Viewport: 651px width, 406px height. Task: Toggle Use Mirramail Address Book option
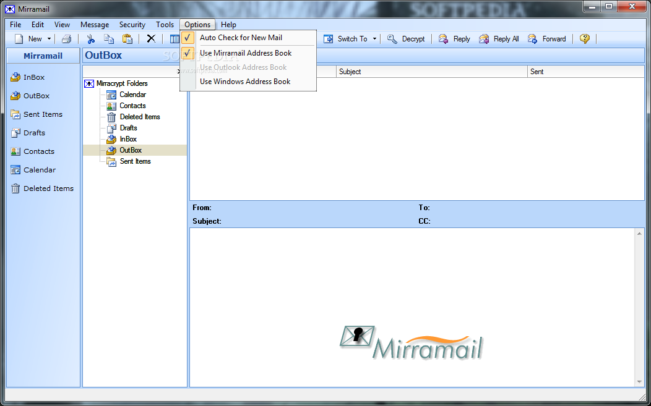pyautogui.click(x=248, y=53)
